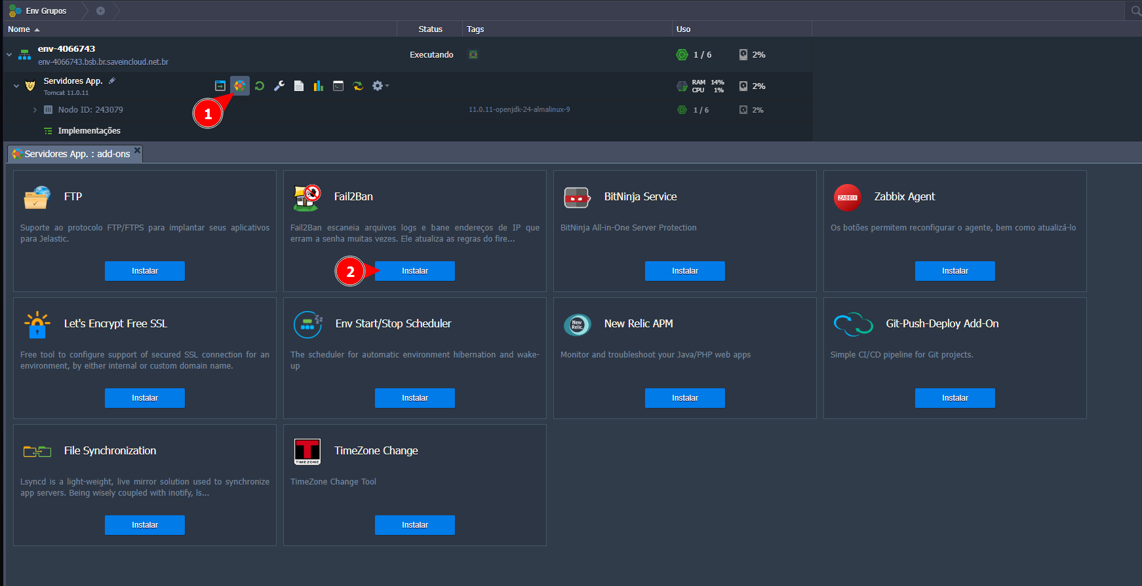Open the log file icon
The width and height of the screenshot is (1142, 586).
tap(299, 86)
